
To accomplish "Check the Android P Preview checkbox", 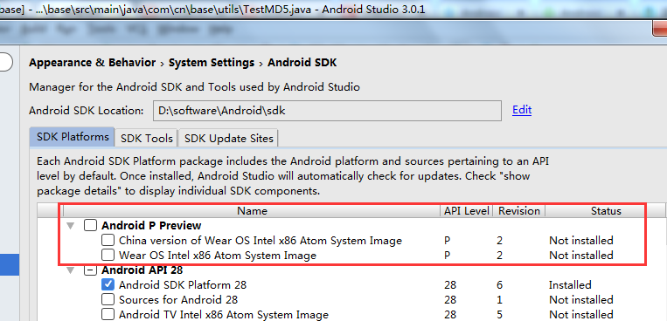I will click(x=91, y=225).
